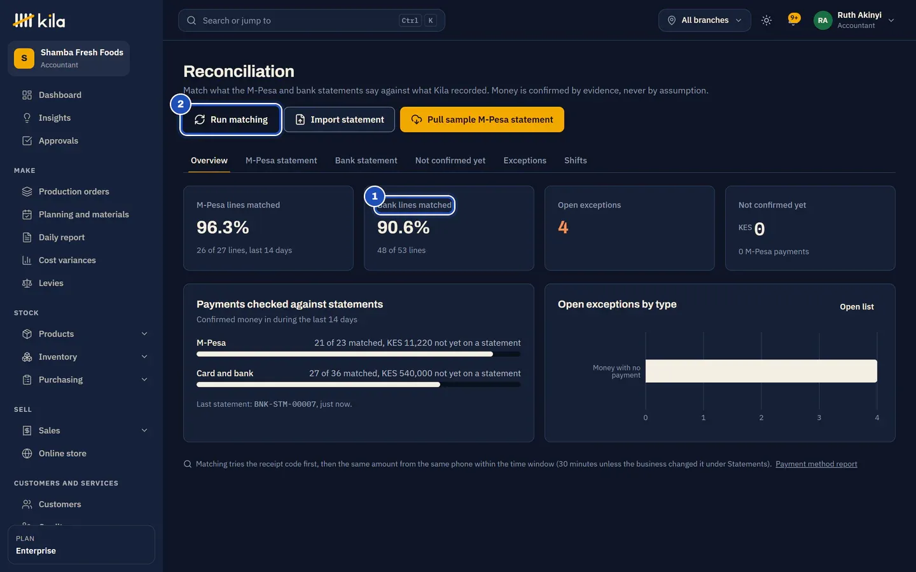Open the Shifts tab
Viewport: 916px width, 572px height.
(x=576, y=160)
